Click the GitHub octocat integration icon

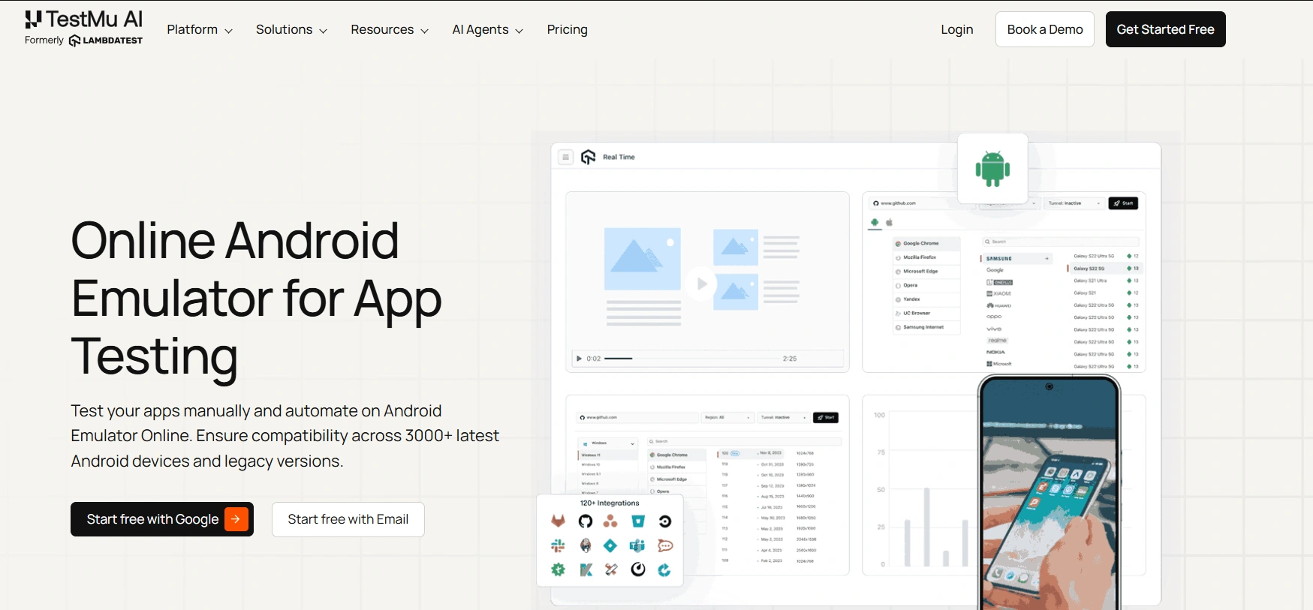tap(586, 521)
